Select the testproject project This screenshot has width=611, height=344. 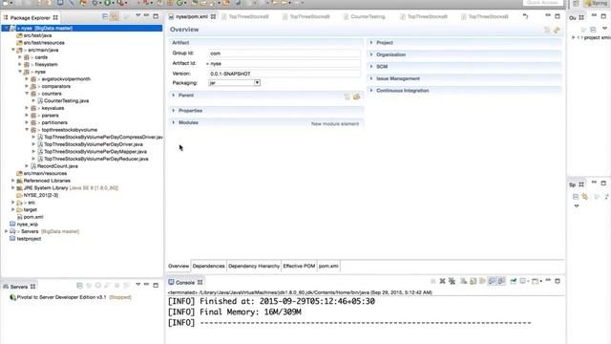click(x=29, y=239)
